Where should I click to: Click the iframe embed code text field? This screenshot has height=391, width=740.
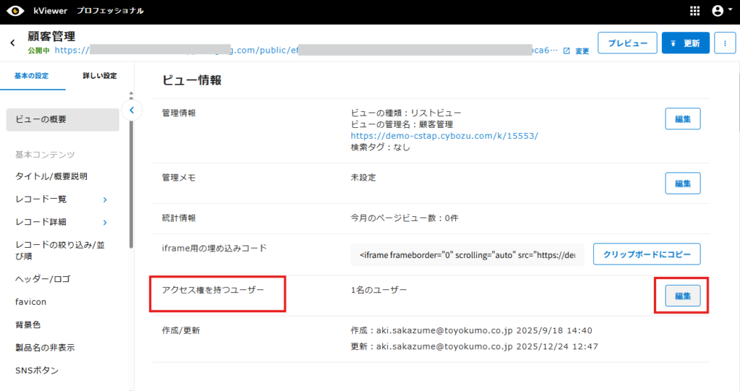pyautogui.click(x=467, y=255)
